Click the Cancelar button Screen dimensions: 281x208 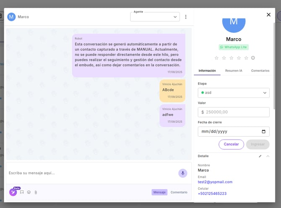click(231, 144)
